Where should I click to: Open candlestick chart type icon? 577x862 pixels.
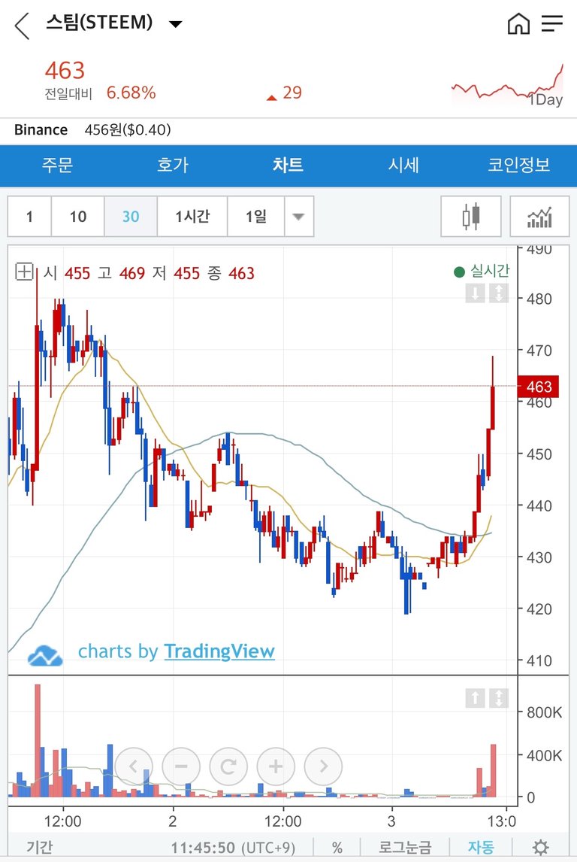(x=471, y=217)
